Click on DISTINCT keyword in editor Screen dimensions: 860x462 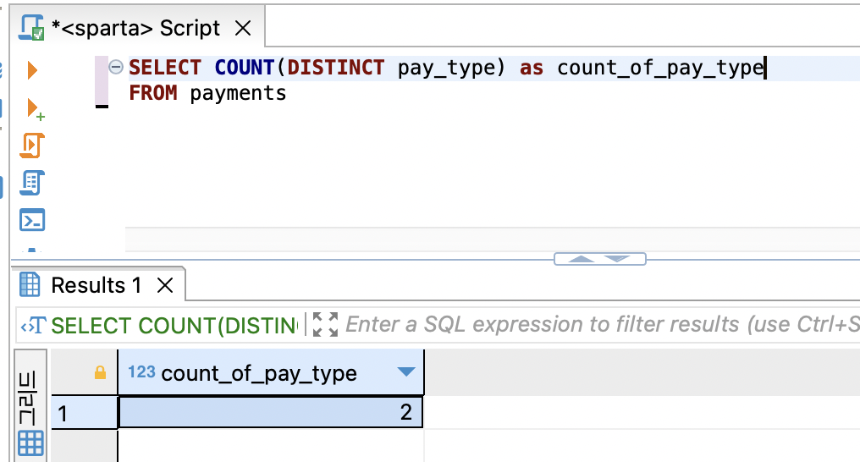[336, 68]
